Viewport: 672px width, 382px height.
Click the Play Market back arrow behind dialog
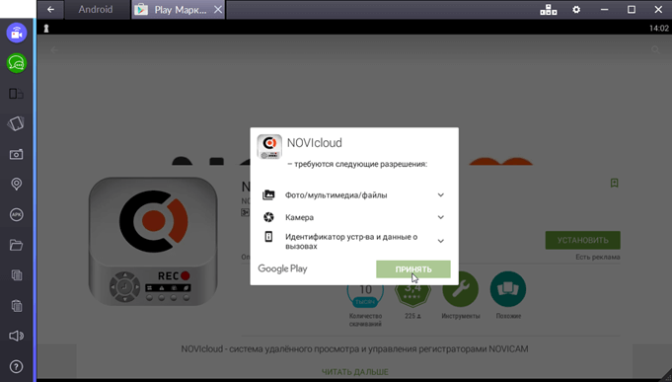click(x=54, y=50)
